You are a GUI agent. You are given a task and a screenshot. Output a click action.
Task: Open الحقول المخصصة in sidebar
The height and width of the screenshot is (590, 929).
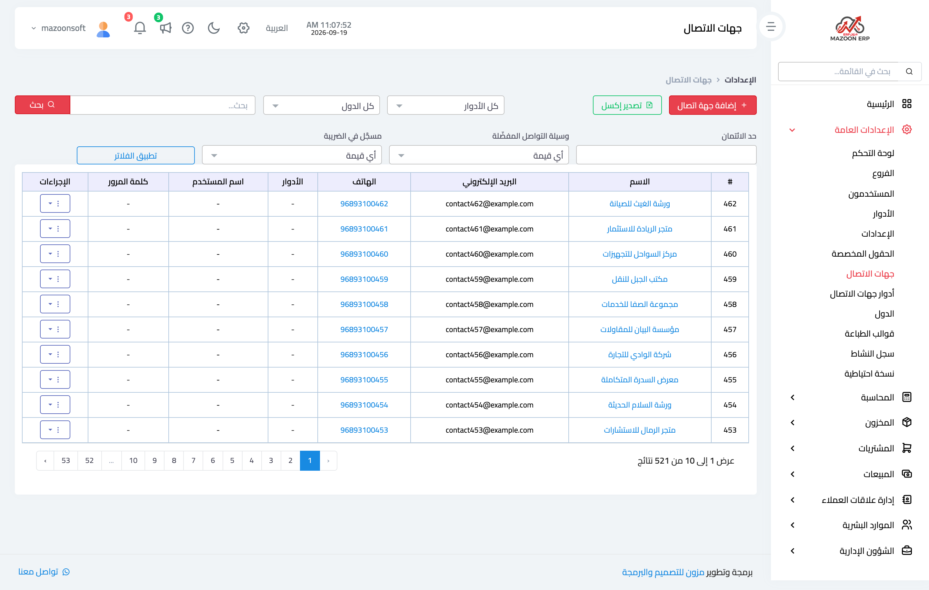863,254
